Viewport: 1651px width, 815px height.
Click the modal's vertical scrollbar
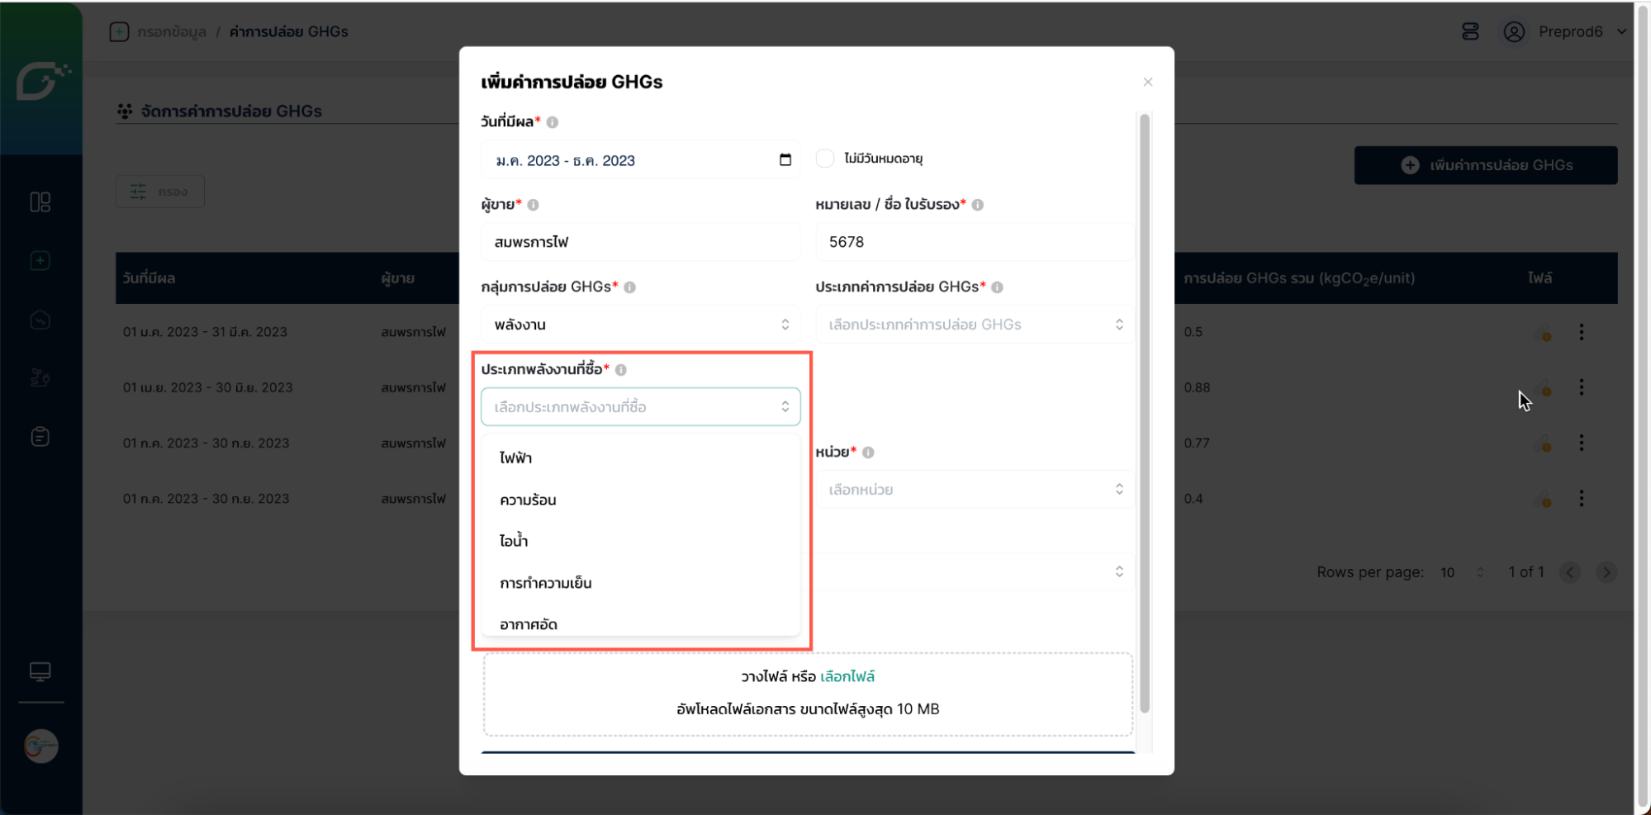pos(1145,413)
